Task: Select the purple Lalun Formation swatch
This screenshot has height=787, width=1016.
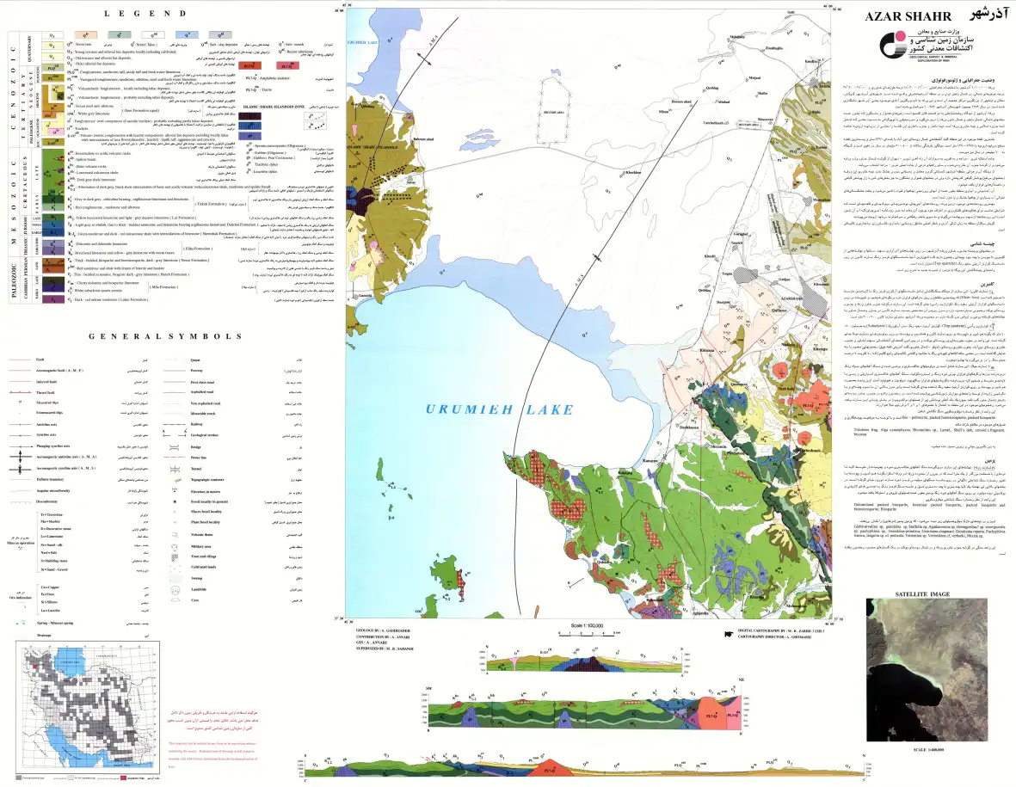Action: [x=53, y=299]
